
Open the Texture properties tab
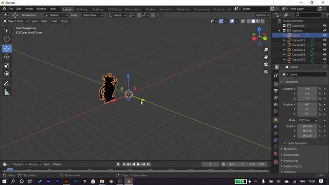pyautogui.click(x=276, y=162)
